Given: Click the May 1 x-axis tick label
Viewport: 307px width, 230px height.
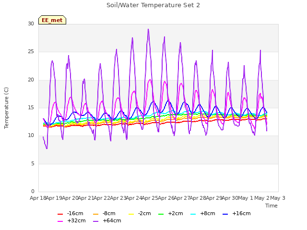Looking at the screenshot, I should (246, 198).
